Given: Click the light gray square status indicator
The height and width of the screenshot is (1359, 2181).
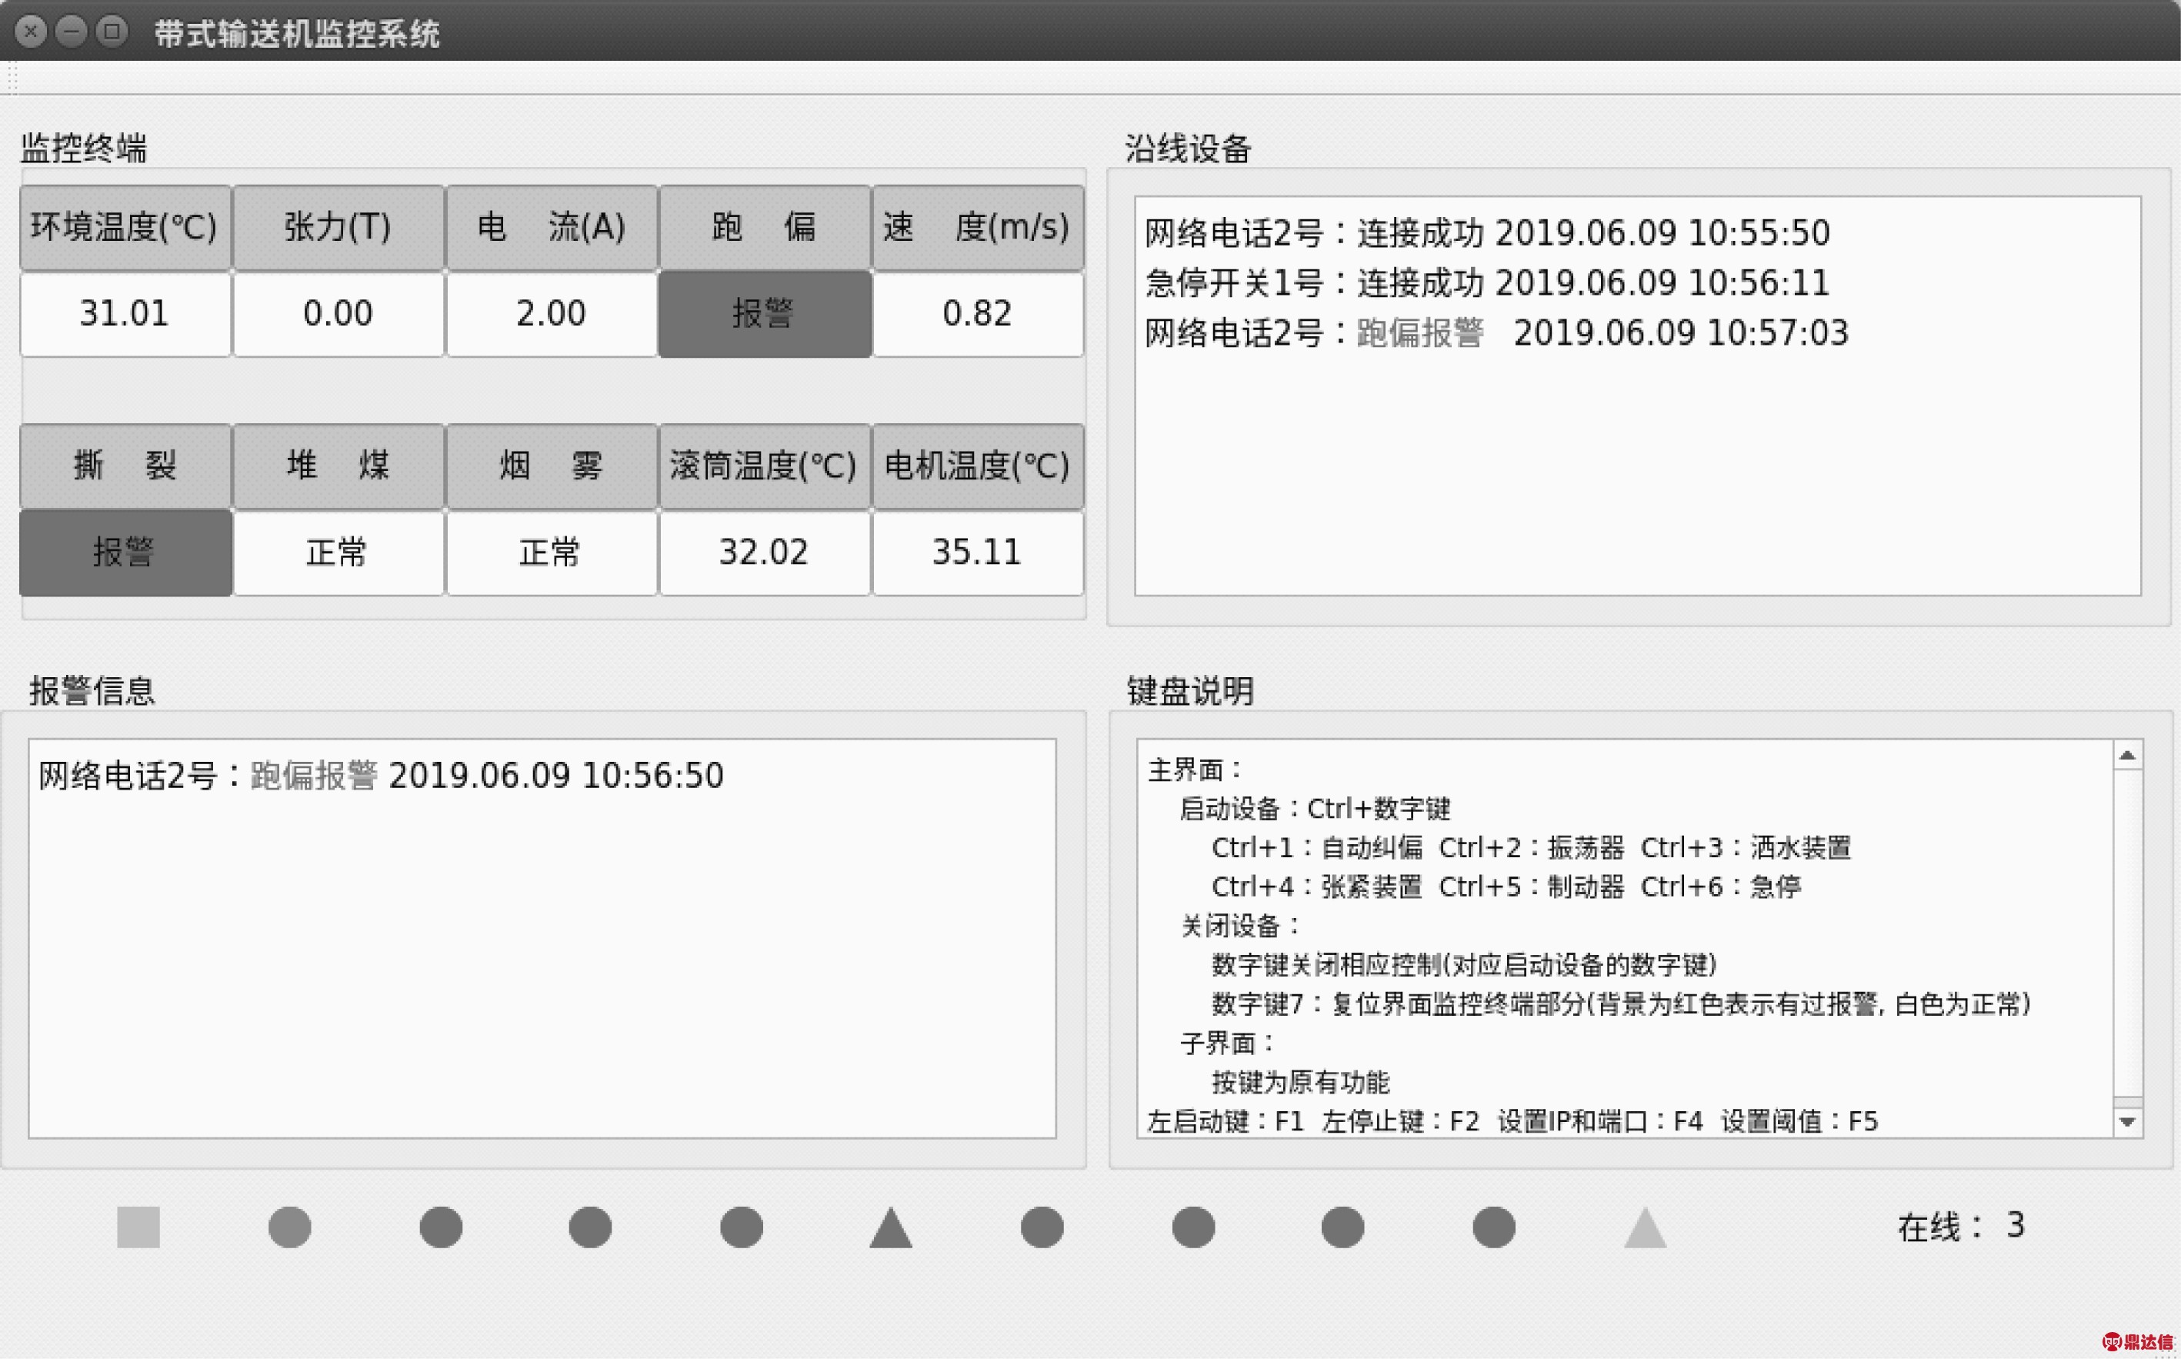Looking at the screenshot, I should point(138,1227).
